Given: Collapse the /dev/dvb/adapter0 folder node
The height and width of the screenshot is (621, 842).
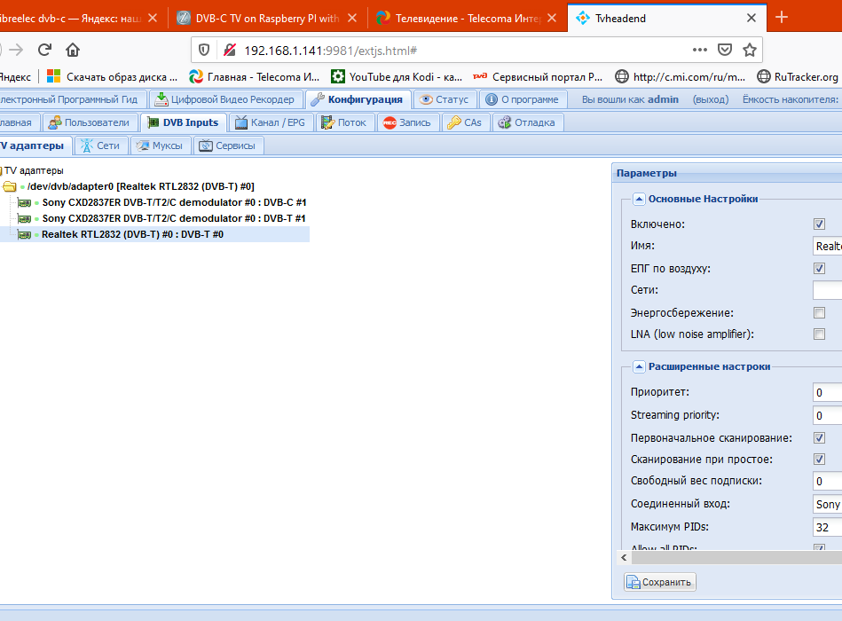Looking at the screenshot, I should click(x=10, y=186).
